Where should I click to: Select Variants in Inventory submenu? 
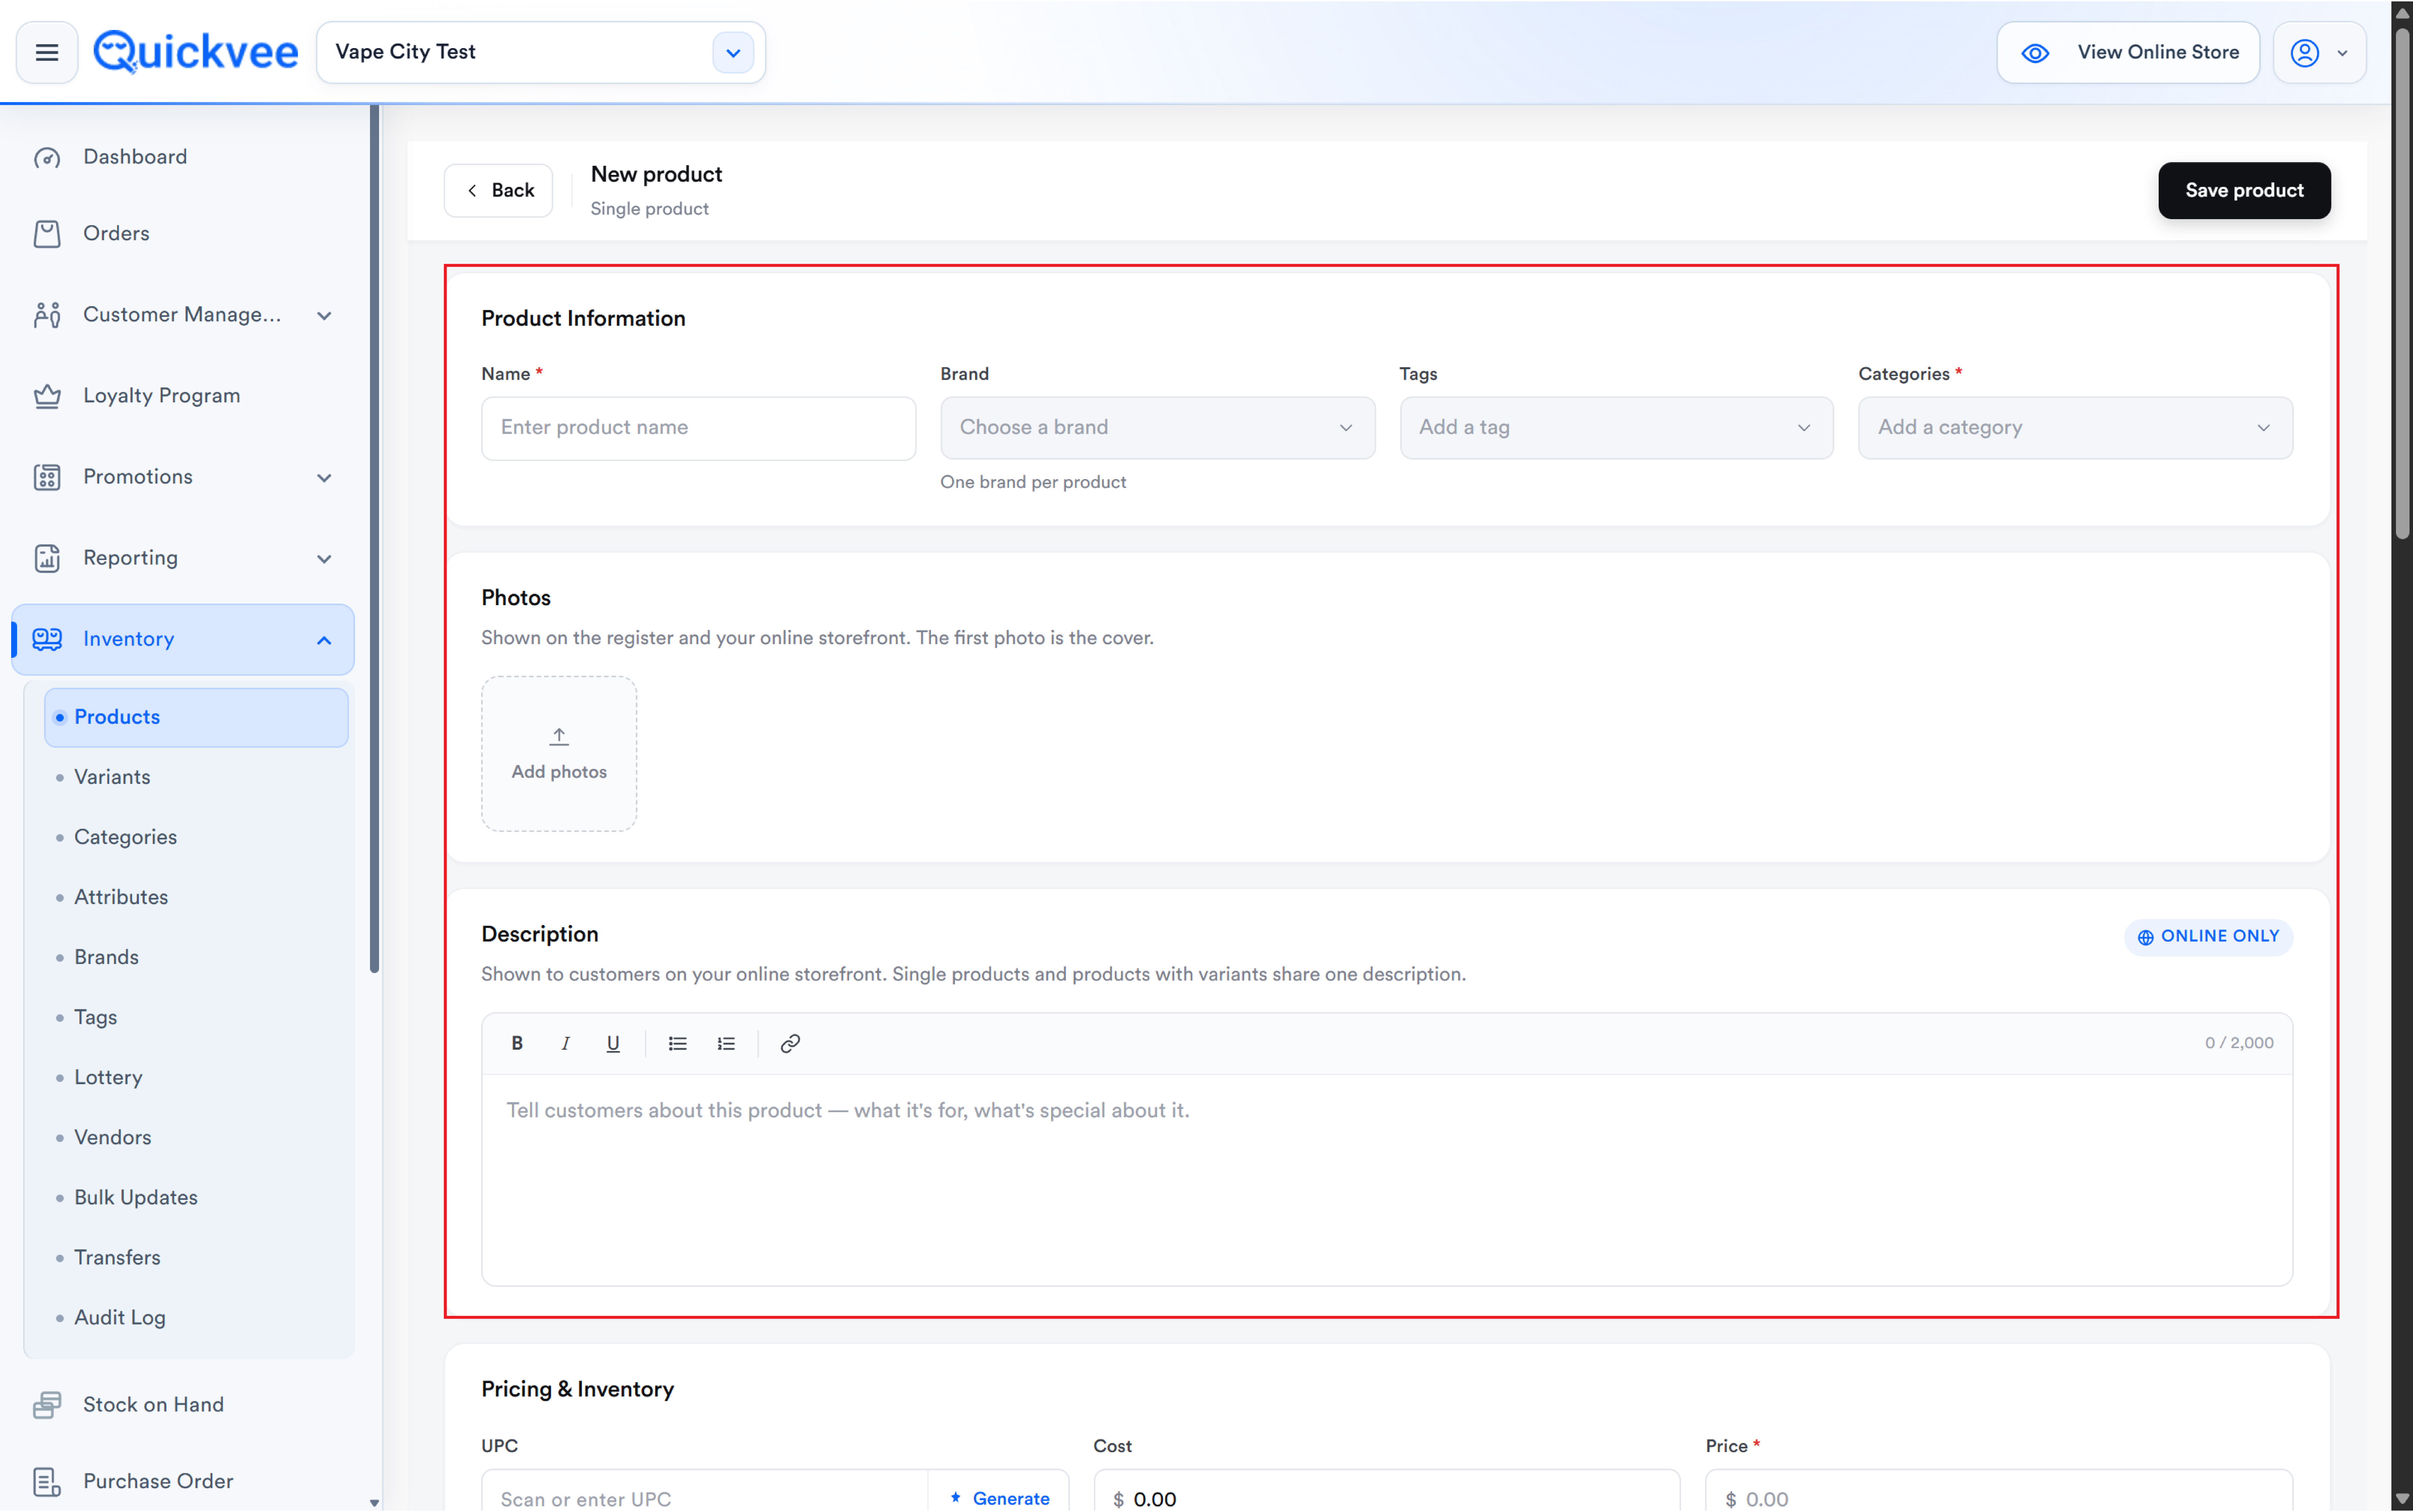click(x=196, y=777)
